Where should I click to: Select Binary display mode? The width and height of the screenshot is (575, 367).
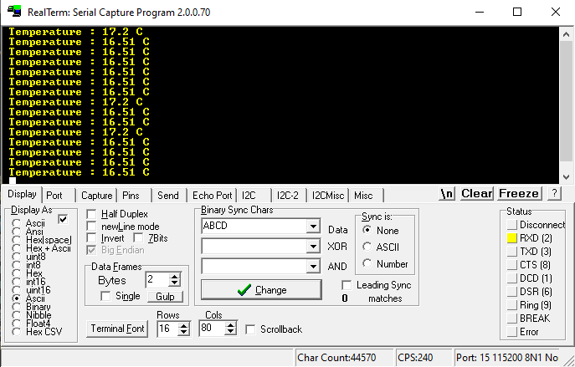tap(17, 307)
